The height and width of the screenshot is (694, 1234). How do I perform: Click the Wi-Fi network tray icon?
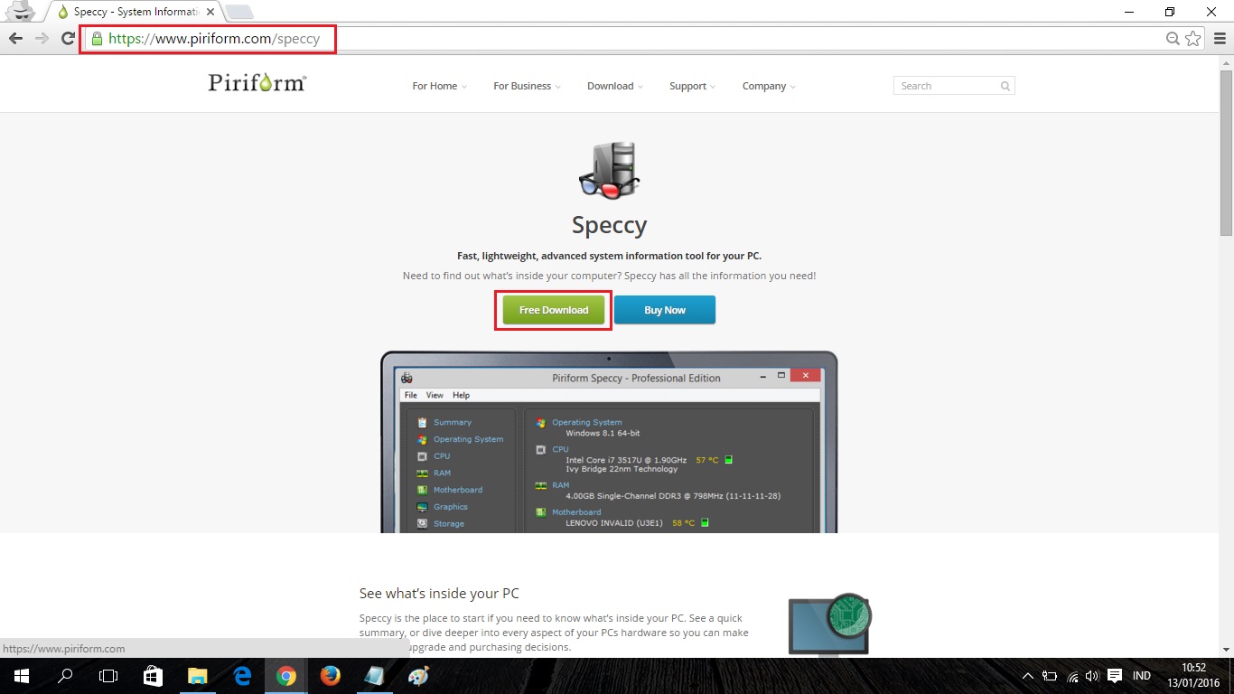[x=1072, y=676]
